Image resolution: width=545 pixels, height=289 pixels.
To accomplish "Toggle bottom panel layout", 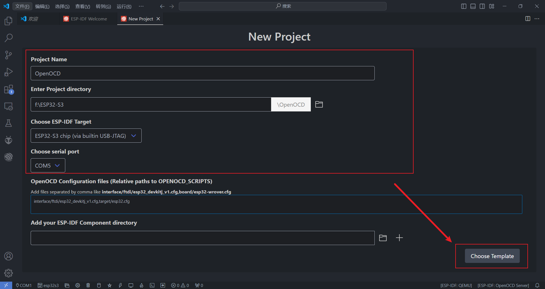I will [x=473, y=6].
